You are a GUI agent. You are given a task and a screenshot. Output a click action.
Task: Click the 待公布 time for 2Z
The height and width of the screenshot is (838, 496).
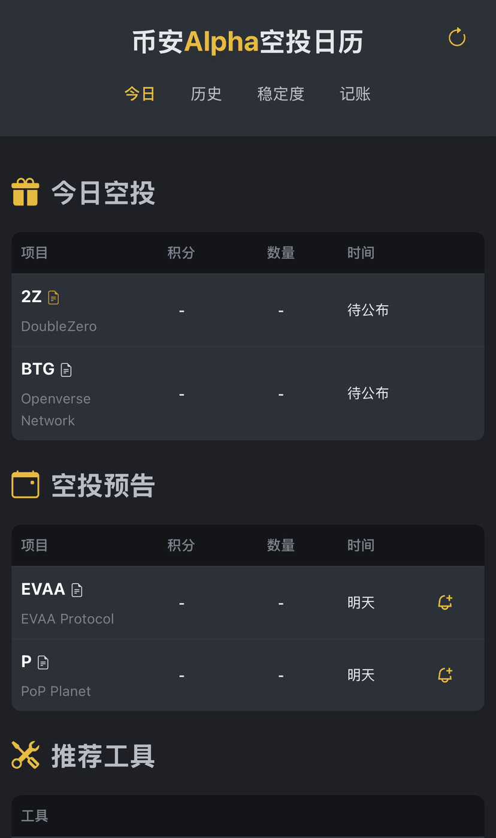click(368, 310)
